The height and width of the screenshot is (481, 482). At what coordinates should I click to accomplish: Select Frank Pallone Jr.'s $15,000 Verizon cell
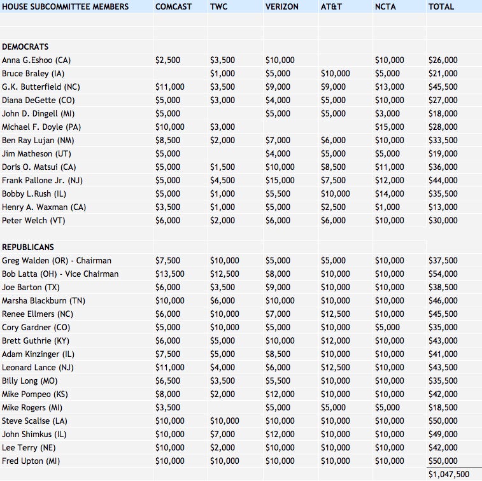coord(280,180)
